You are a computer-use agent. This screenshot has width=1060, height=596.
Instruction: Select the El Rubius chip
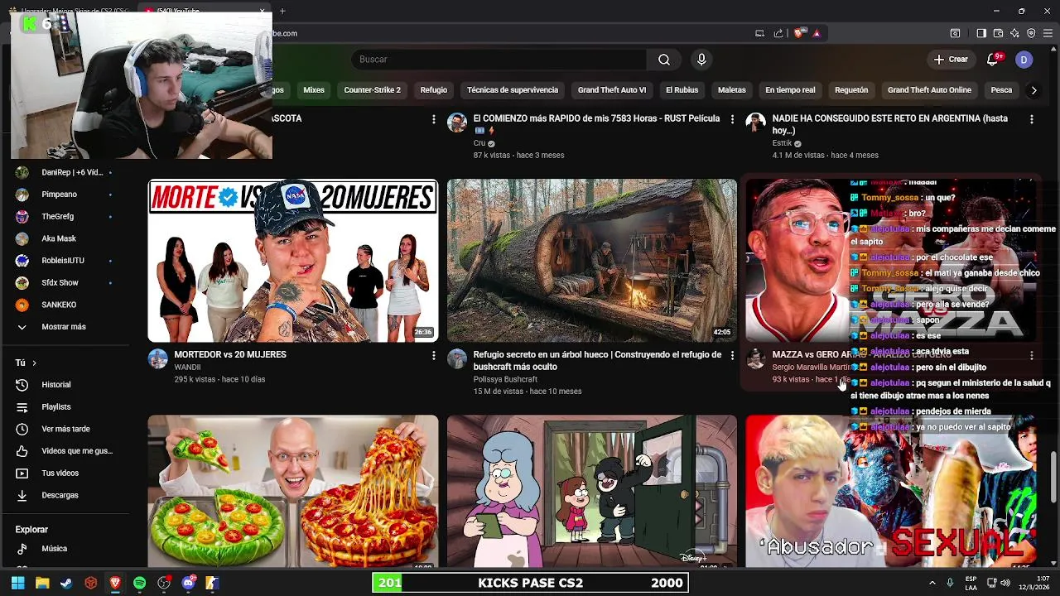[x=682, y=90]
